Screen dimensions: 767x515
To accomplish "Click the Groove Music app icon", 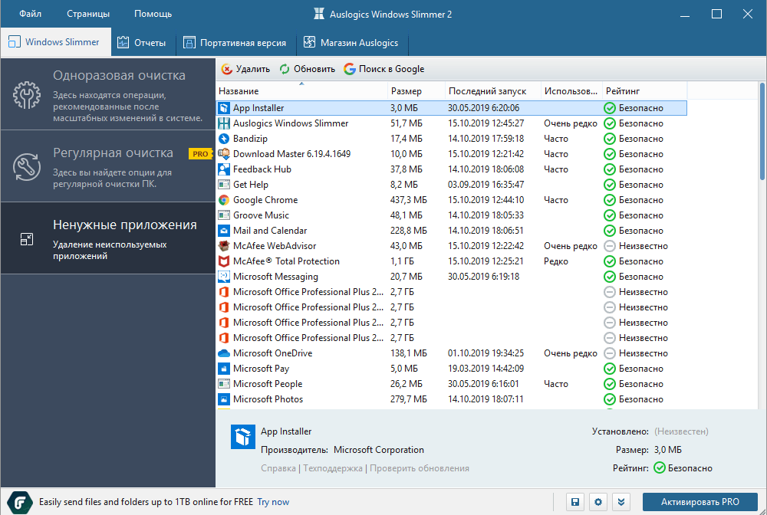I will tap(223, 215).
